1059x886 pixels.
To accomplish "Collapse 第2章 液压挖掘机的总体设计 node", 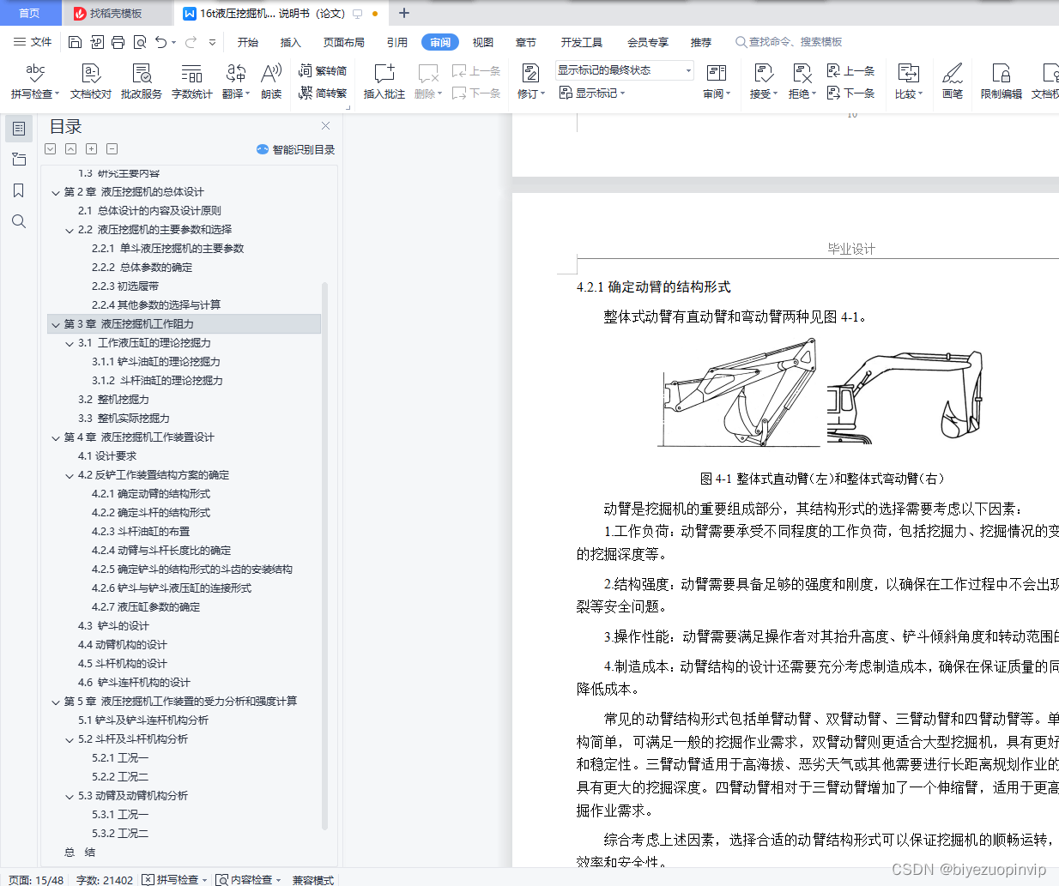I will point(56,193).
